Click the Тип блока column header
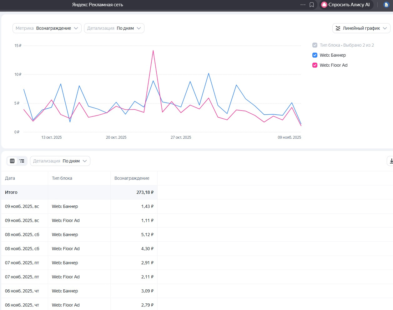 [x=62, y=178]
